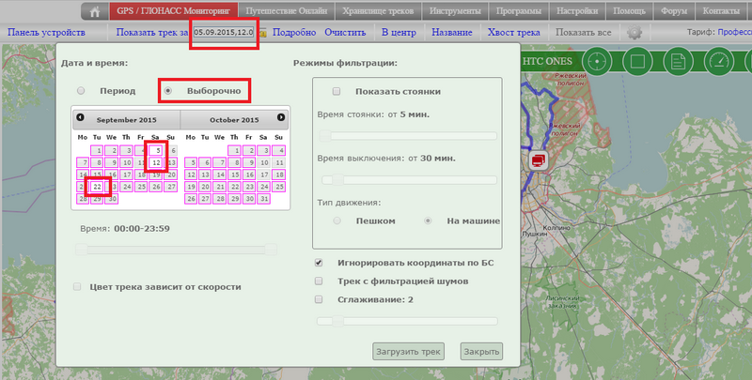This screenshot has height=380, width=752.
Task: Click the speedometer icon in green bar
Action: [717, 63]
